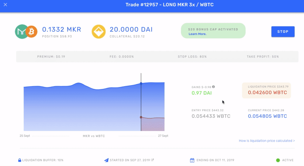Click the ENTRY PRICE $443.32 label
Image resolution: width=304 pixels, height=166 pixels.
pos(207,110)
